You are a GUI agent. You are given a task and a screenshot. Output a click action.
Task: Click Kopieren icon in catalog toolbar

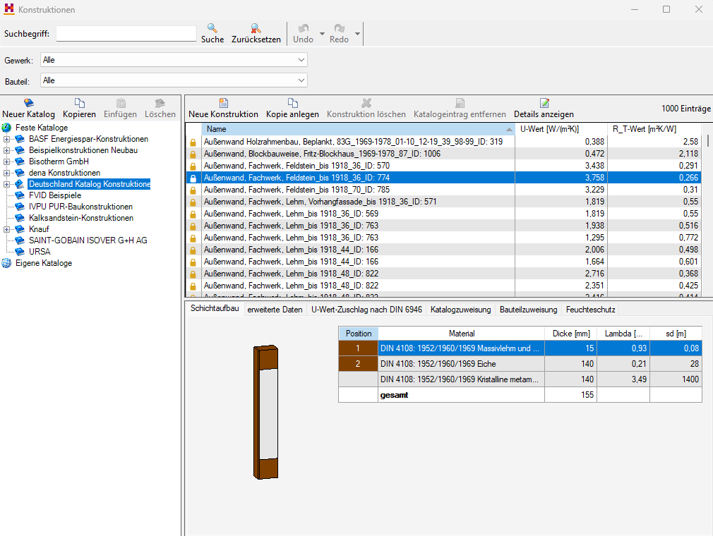80,103
